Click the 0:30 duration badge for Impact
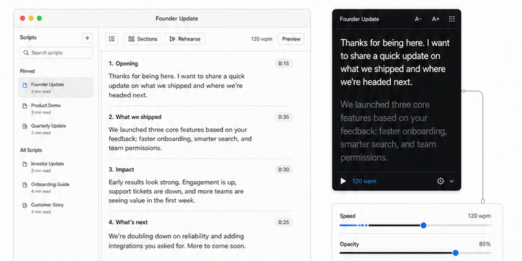Image resolution: width=522 pixels, height=261 pixels. [284, 170]
